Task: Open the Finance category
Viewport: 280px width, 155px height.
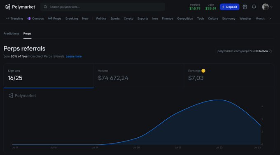Action: [167, 19]
